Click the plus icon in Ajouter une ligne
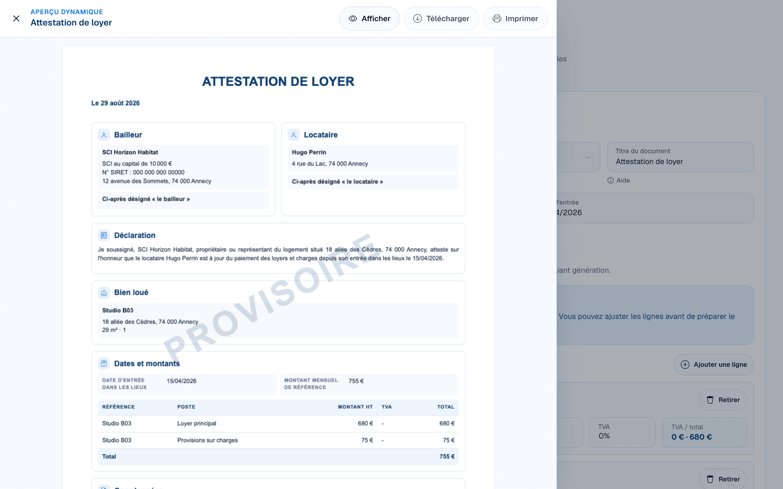This screenshot has width=783, height=489. pyautogui.click(x=685, y=365)
